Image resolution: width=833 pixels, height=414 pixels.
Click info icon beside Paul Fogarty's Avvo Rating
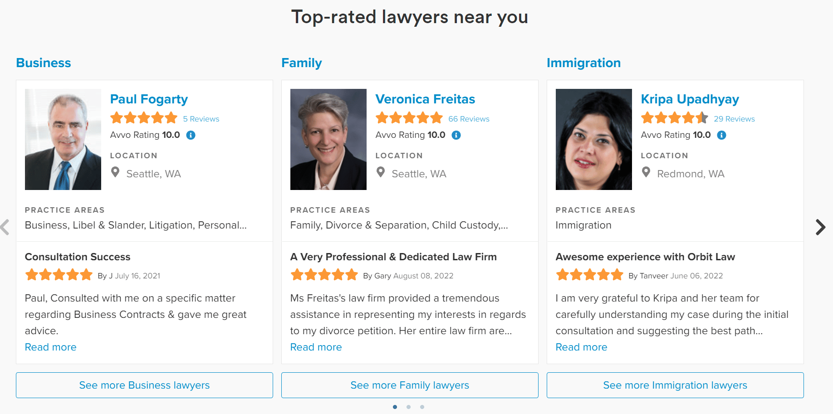(x=191, y=135)
